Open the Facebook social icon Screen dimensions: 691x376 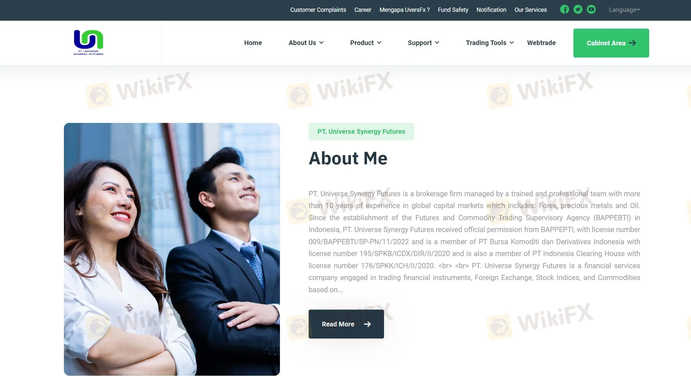(x=565, y=10)
